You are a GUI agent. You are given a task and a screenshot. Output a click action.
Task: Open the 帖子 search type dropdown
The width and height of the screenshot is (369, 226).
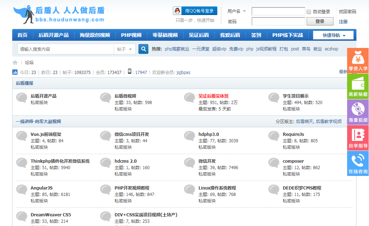124,49
